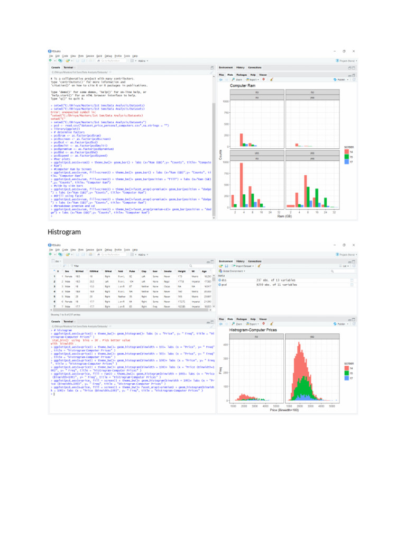Expand pcd dataset entry in Environment pane
Image resolution: width=406 pixels, height=542 pixels.
click(x=220, y=285)
